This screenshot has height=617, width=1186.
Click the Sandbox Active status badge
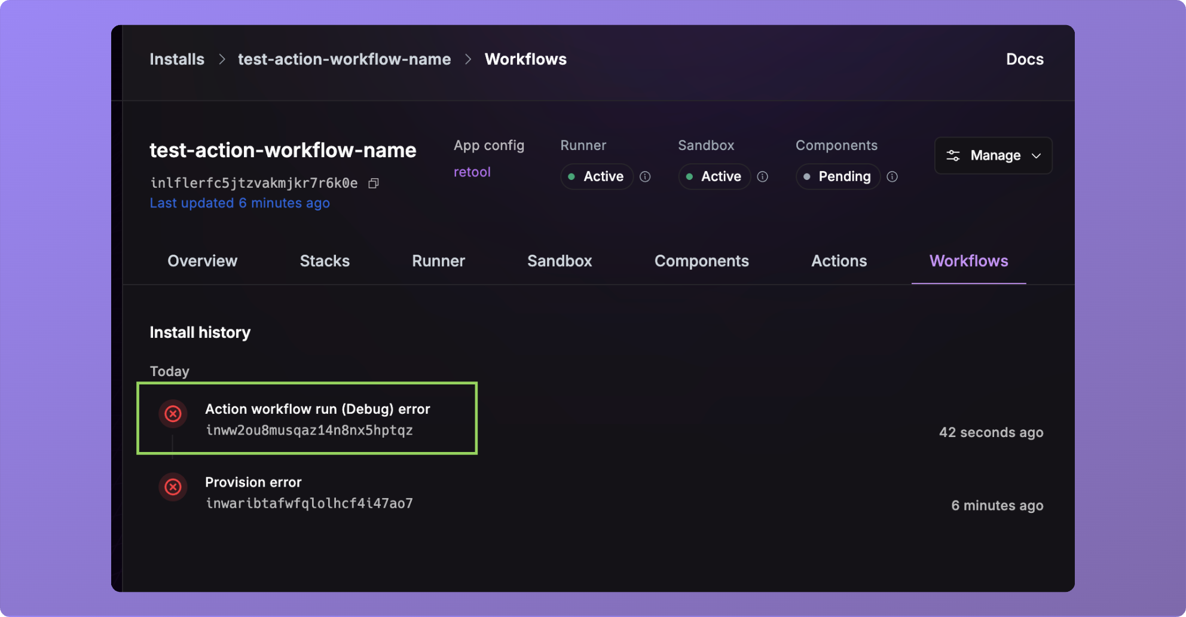click(714, 176)
